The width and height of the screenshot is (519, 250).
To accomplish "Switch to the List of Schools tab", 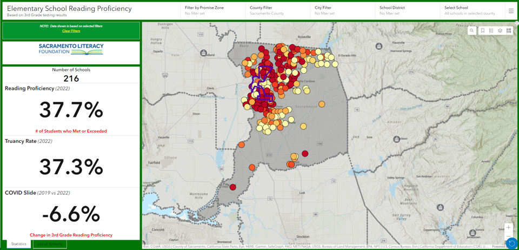I will 50,244.
